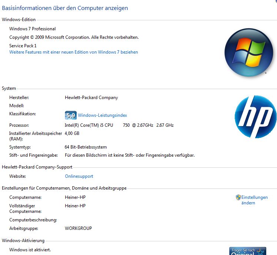Click Einstellungen ändern link

pyautogui.click(x=254, y=200)
